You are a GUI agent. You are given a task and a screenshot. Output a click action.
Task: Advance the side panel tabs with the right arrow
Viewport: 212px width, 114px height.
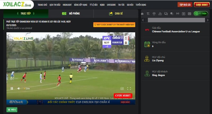(207, 20)
